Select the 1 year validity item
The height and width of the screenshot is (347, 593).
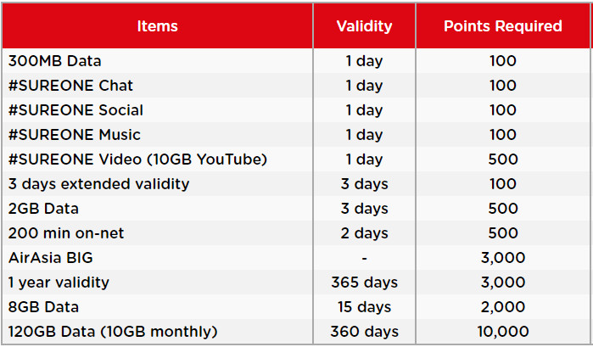click(59, 283)
